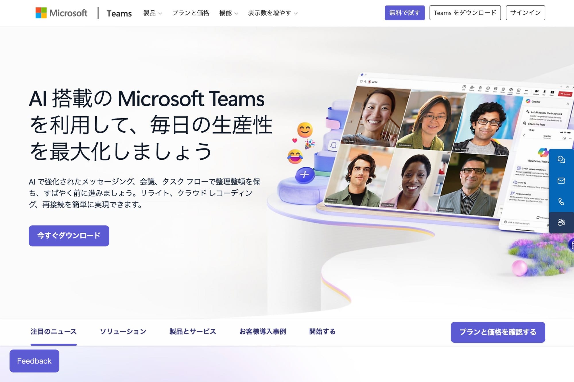Open プランと価格 in the navigation
Screen dimensions: 574x382
[x=191, y=13]
